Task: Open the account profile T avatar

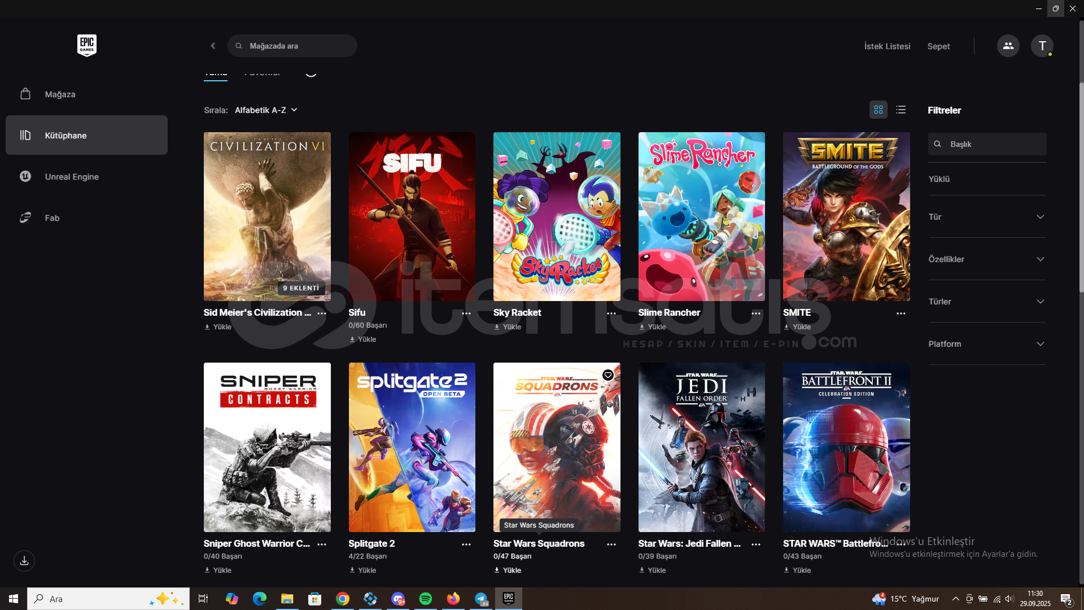Action: tap(1042, 46)
